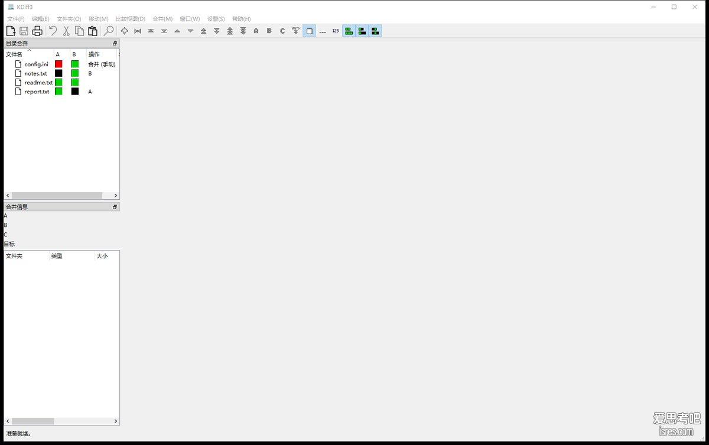Screen dimensions: 709x445
Task: Float the 目录合并 panel
Action: 115,44
